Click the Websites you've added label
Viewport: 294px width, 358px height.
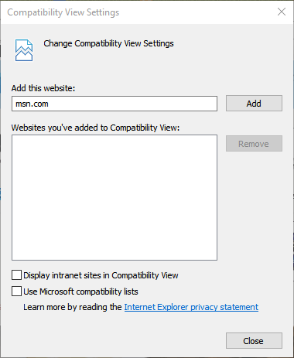point(95,128)
